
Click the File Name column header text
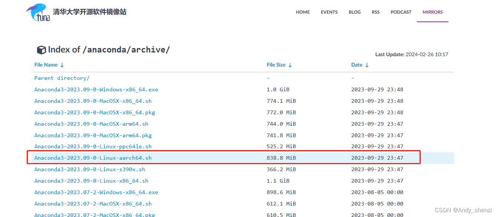click(x=46, y=65)
